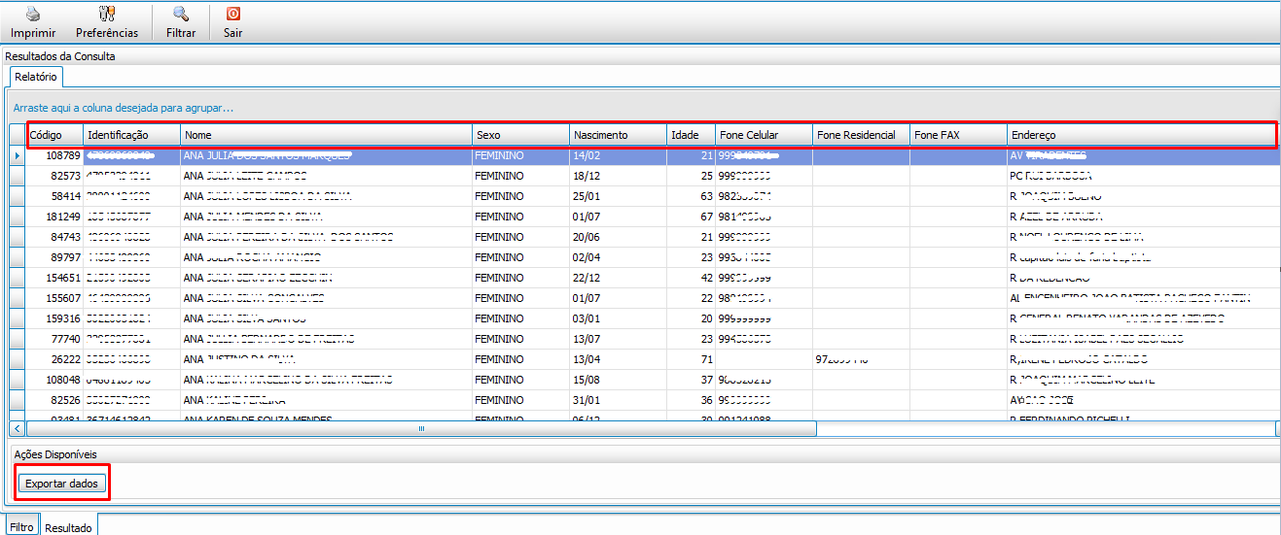Switch to the Relatório tab
The image size is (1281, 535).
(x=36, y=76)
